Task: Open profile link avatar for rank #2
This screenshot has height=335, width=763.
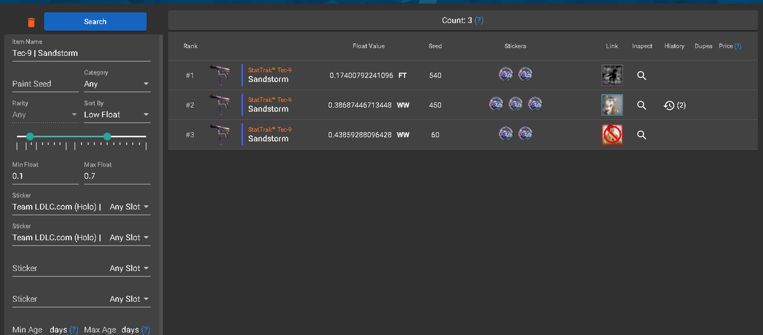Action: tap(612, 105)
